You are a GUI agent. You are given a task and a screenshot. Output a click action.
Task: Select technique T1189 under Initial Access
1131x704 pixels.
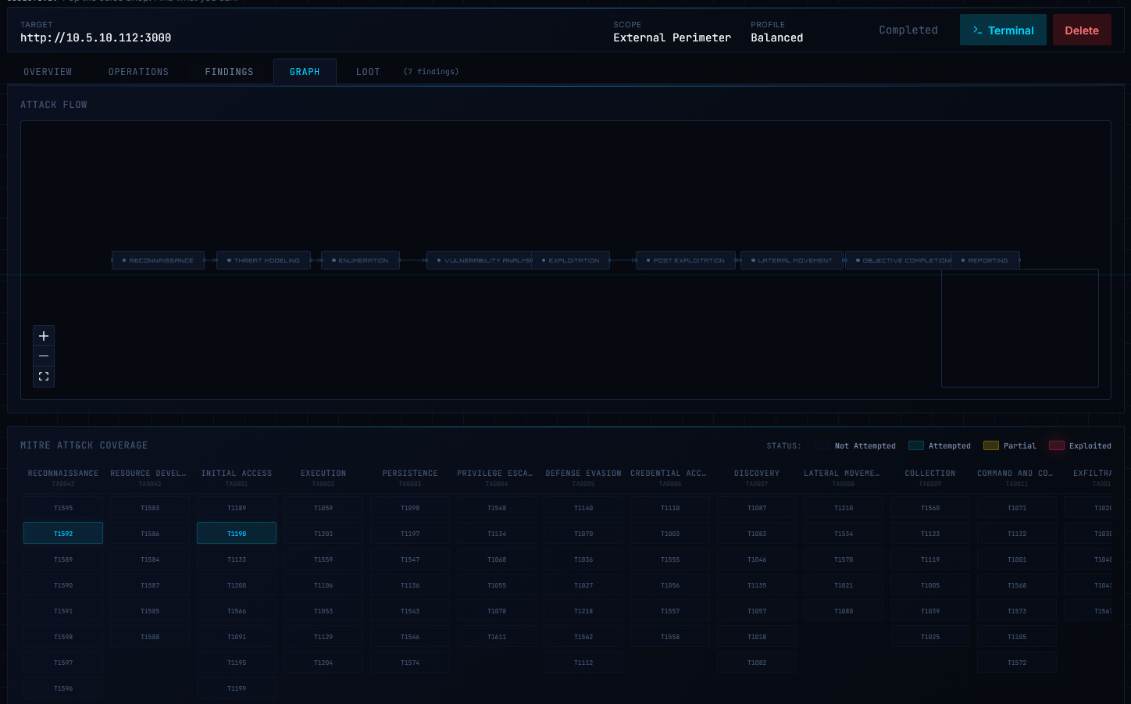pyautogui.click(x=237, y=507)
